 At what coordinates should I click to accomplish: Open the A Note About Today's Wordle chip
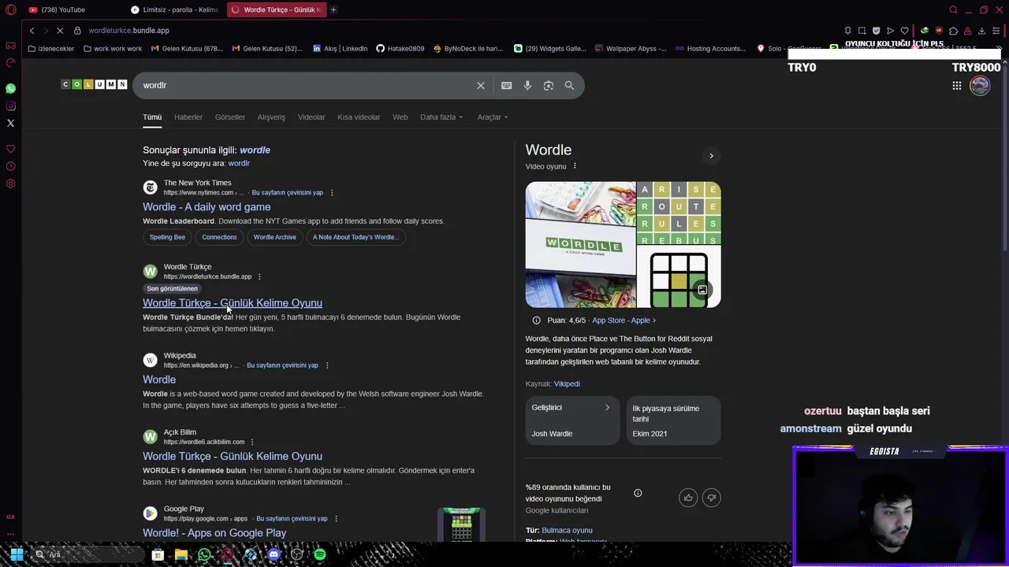(356, 237)
